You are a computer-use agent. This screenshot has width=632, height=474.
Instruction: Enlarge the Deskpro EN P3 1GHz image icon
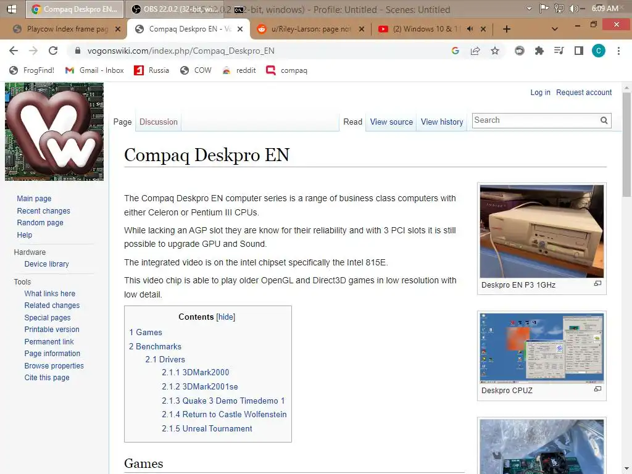(x=597, y=284)
